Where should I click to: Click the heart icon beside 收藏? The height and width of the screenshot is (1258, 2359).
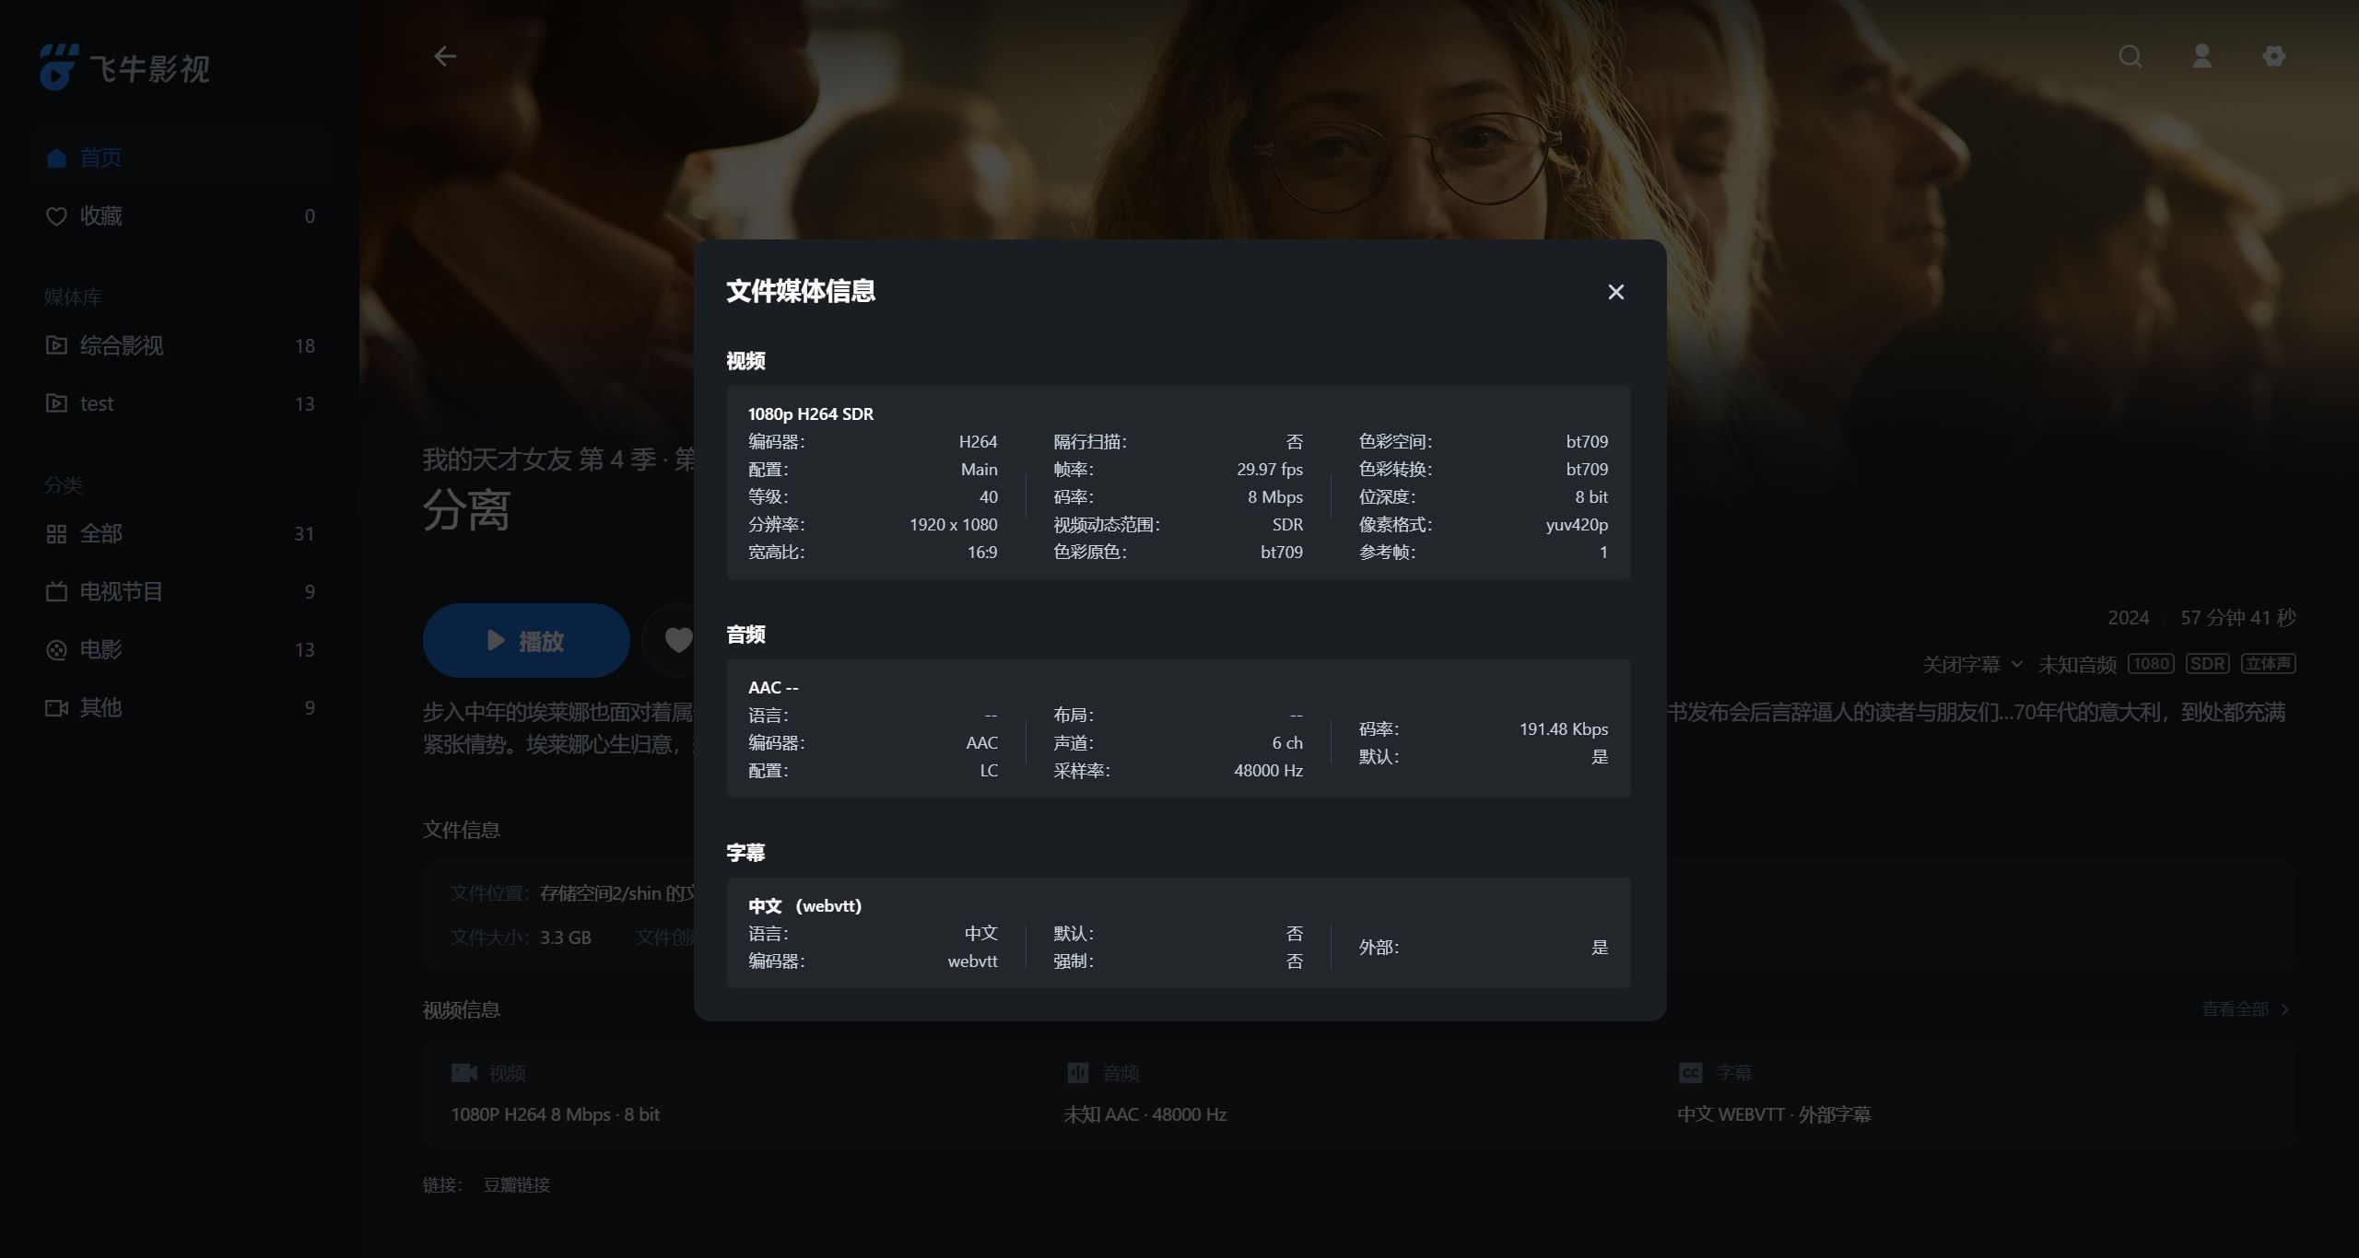[x=56, y=216]
